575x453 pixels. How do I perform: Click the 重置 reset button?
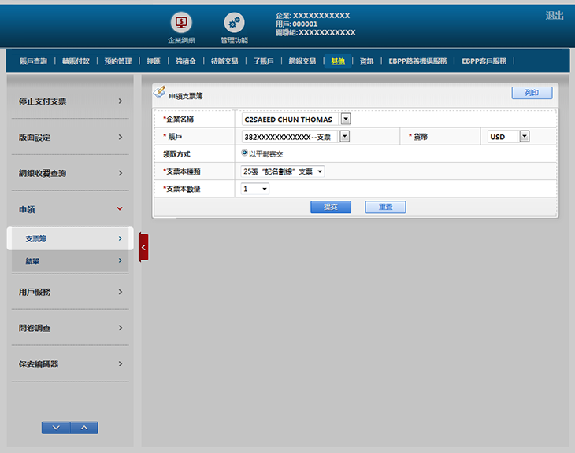[x=385, y=207]
